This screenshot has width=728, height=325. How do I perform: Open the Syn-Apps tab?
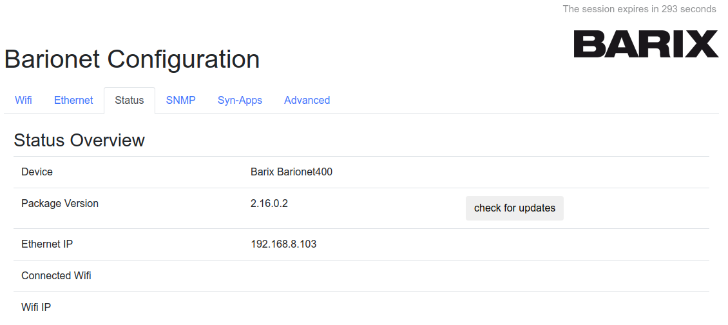240,101
